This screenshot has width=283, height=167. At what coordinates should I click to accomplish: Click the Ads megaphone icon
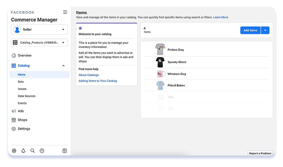pyautogui.click(x=14, y=111)
